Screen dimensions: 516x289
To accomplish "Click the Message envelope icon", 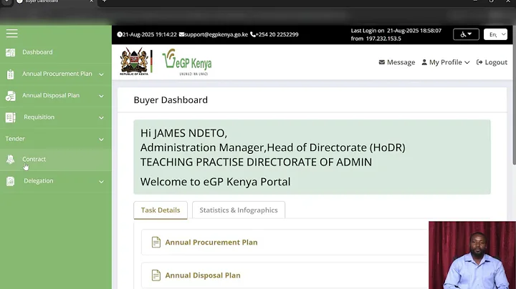I will (x=382, y=62).
